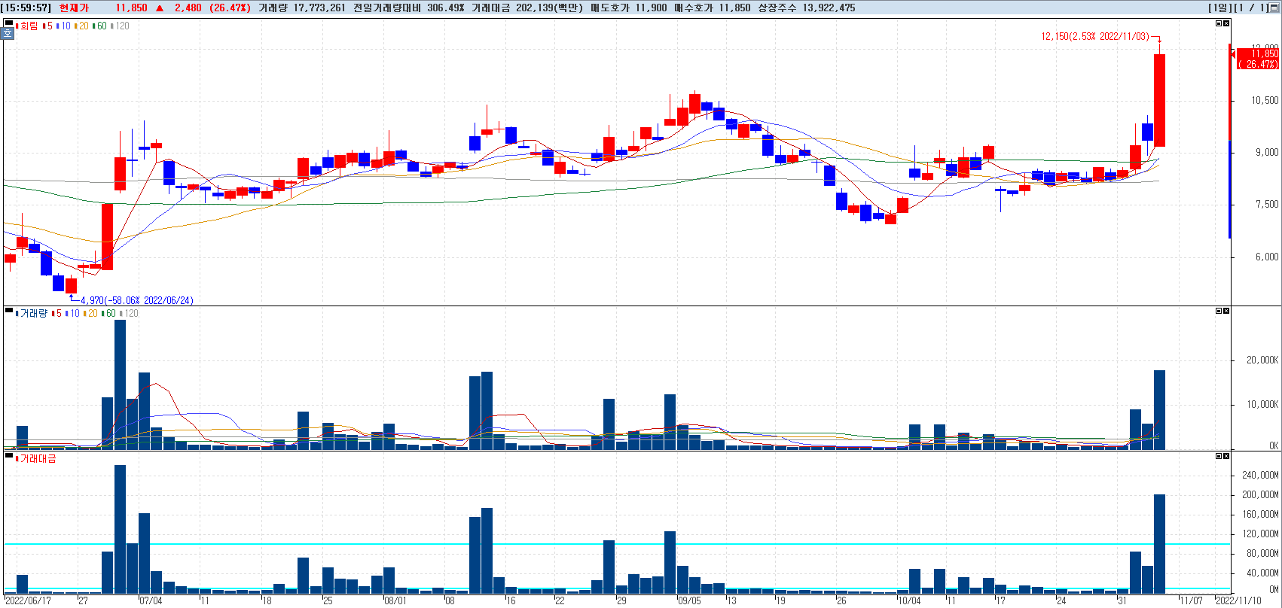Click the 9,000 price axis label

pos(1267,152)
